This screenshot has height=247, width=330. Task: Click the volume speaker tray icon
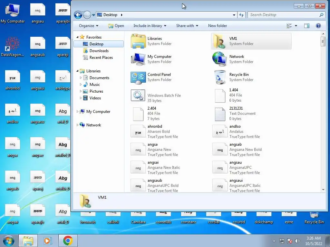[x=297, y=241]
